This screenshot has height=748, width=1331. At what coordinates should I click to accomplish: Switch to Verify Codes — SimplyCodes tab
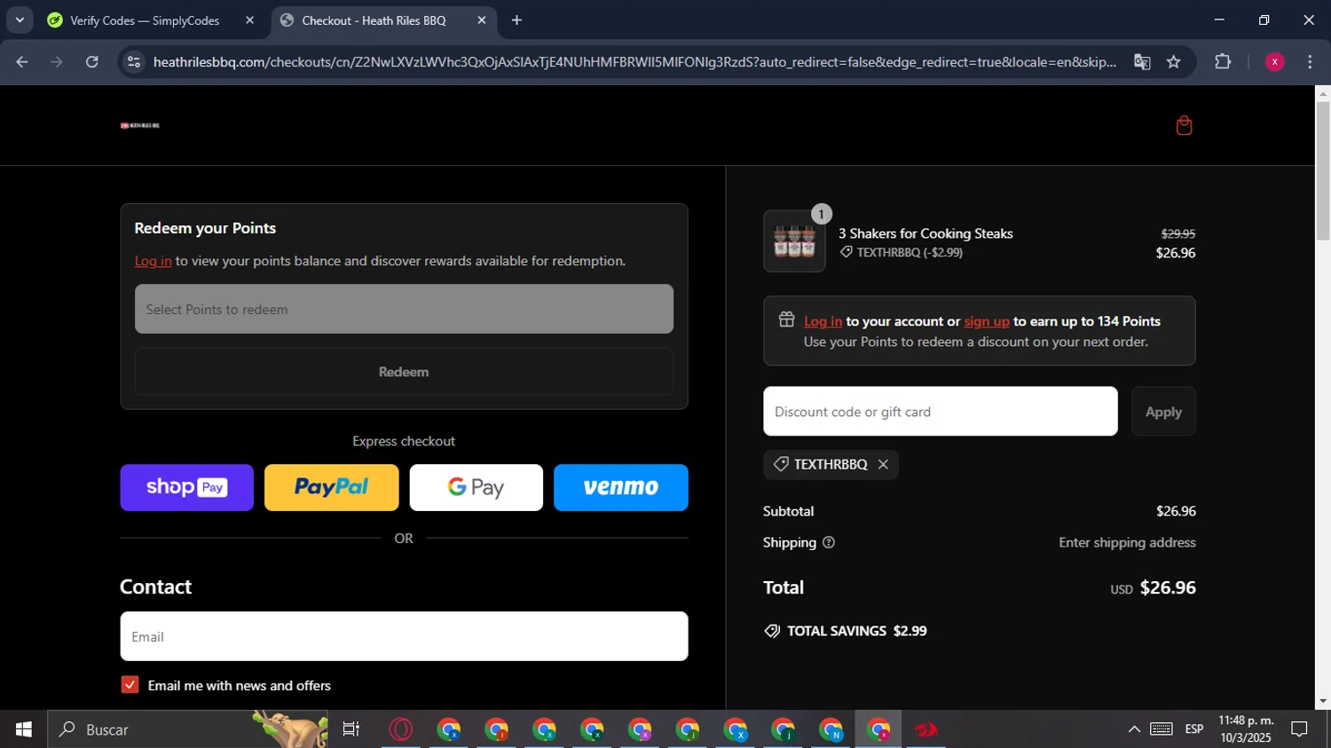(145, 20)
